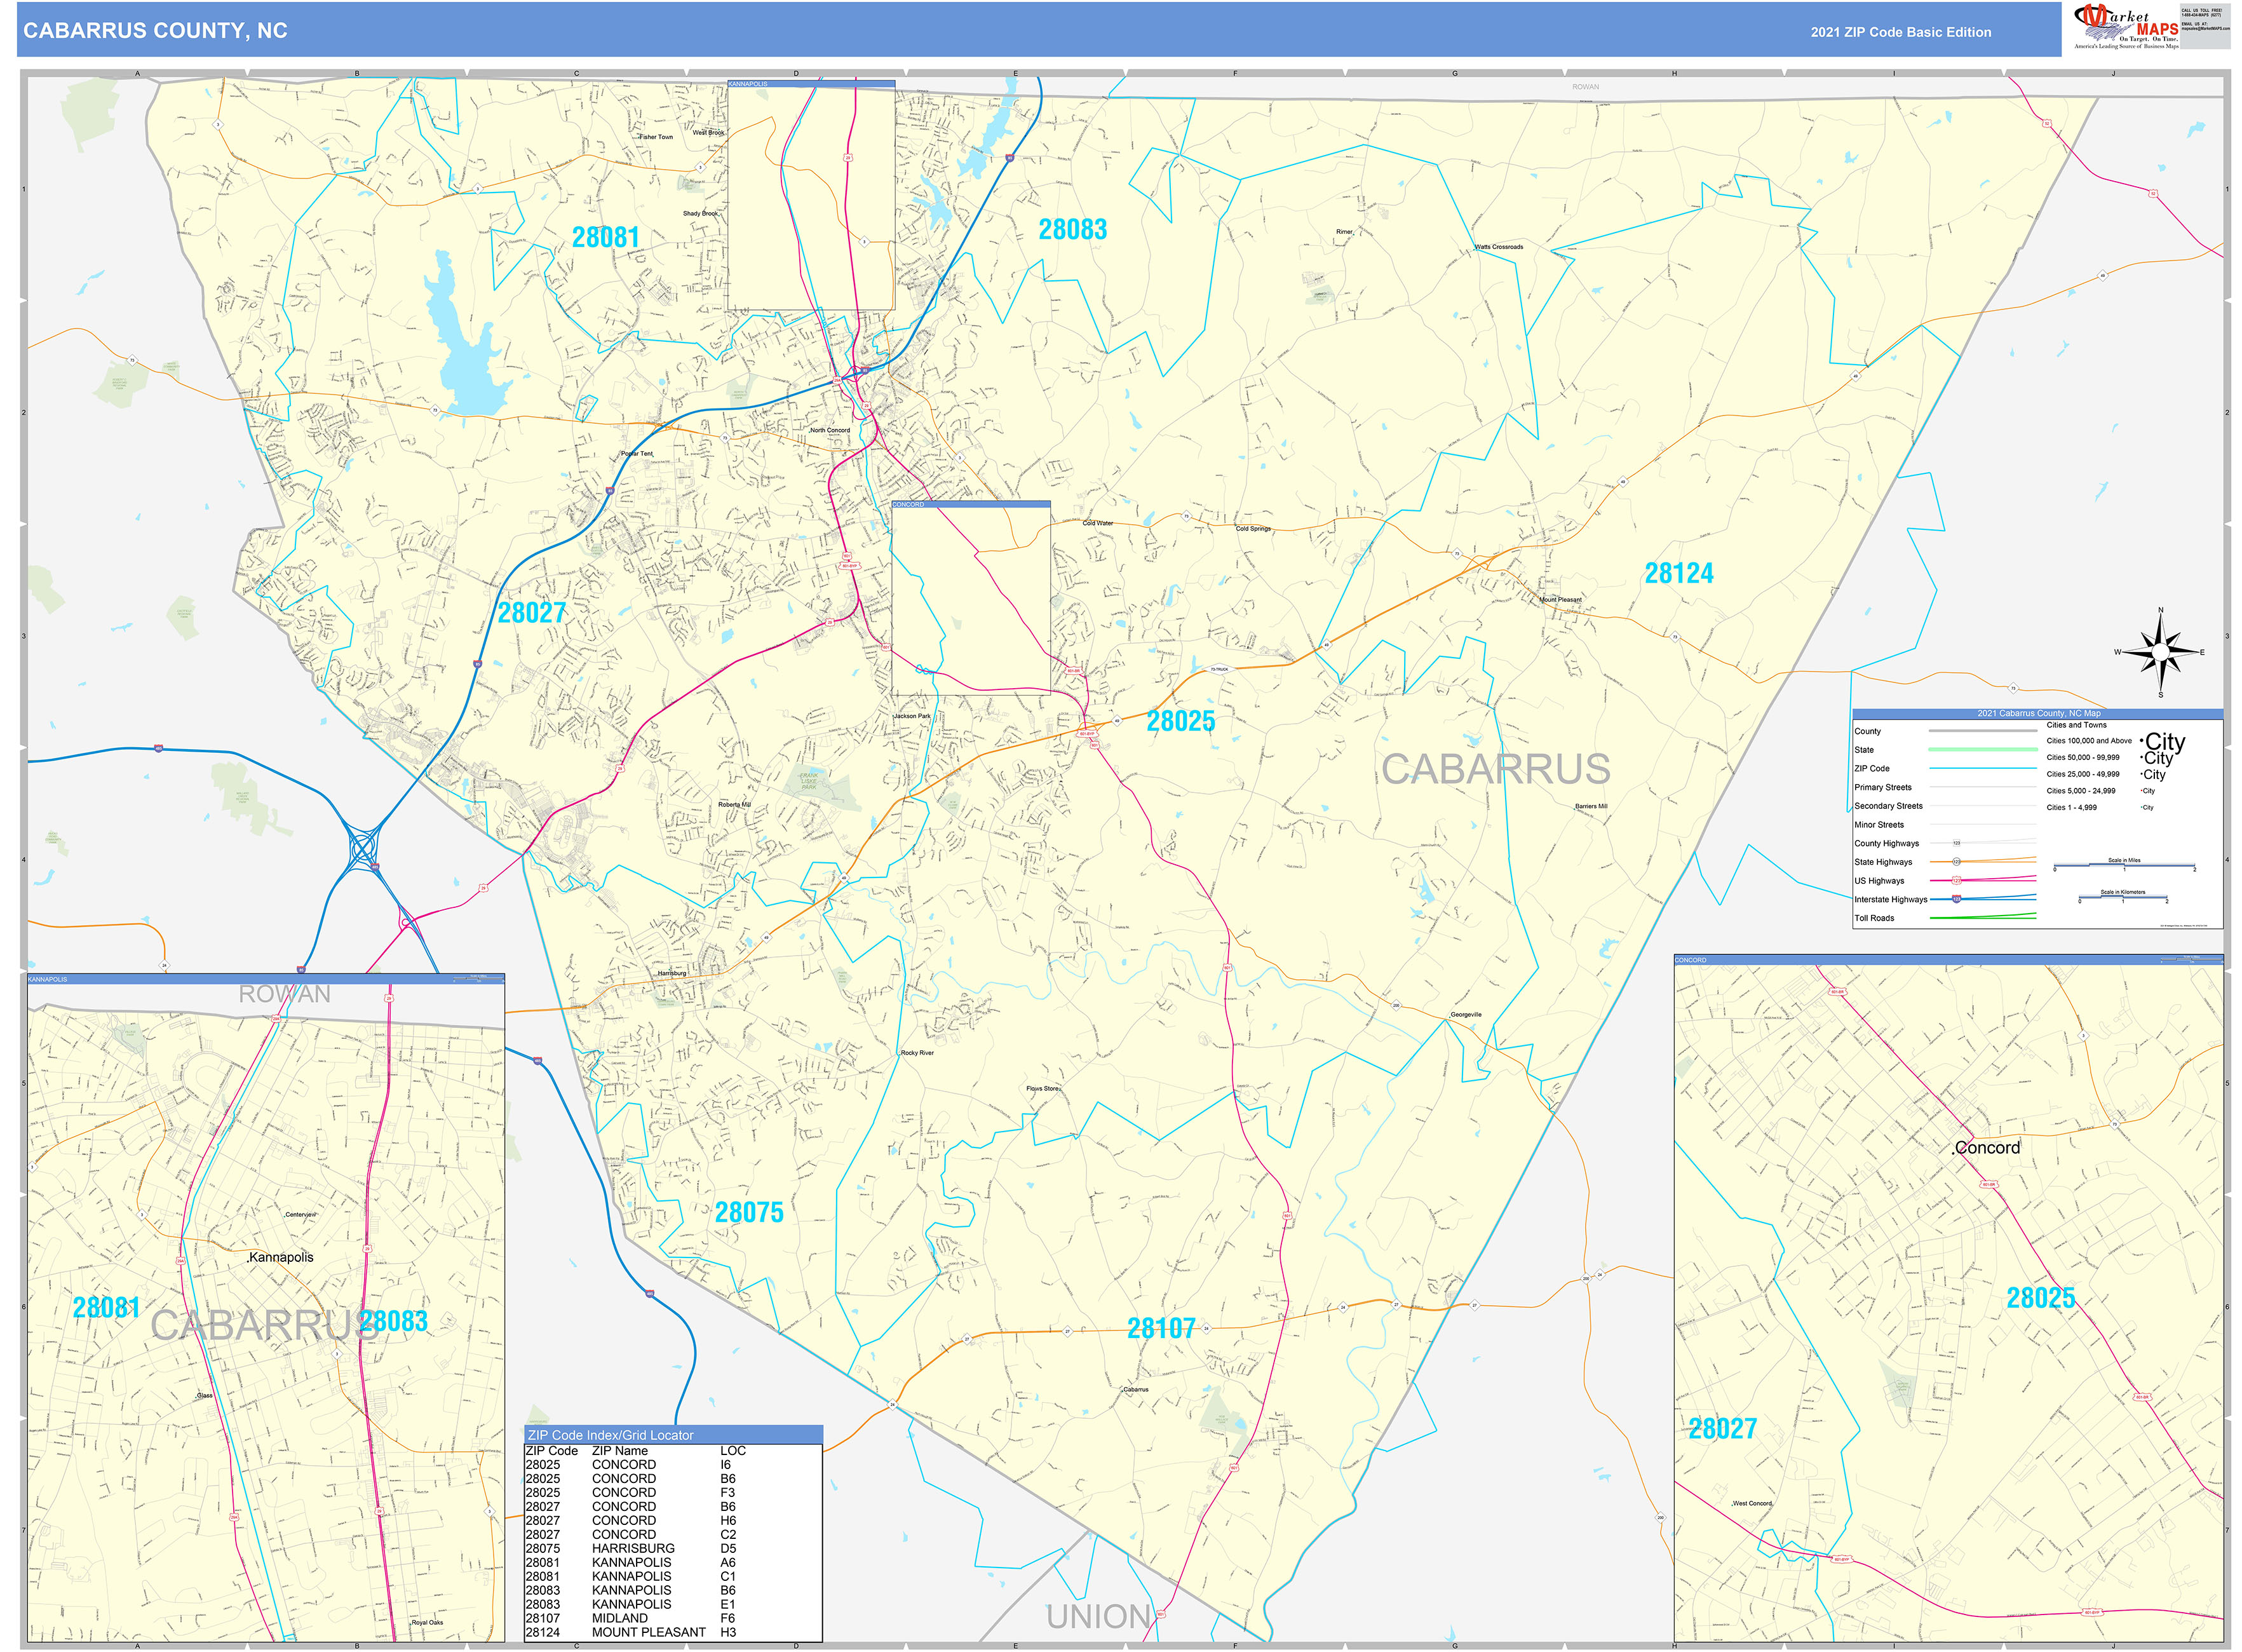Click the Kannapolis city label in inset
This screenshot has height=1652, width=2242.
point(281,1257)
